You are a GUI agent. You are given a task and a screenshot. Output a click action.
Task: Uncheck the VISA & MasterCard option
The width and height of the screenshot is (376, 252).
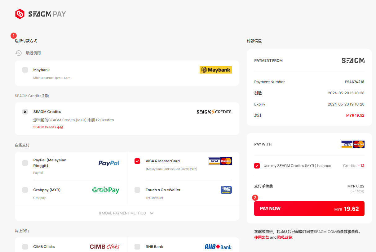click(137, 161)
